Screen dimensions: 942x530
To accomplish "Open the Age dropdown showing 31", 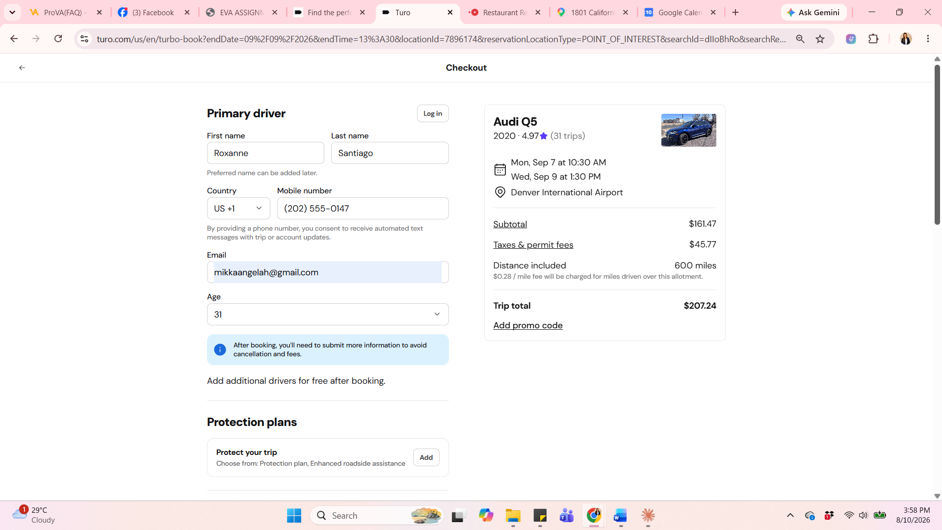I will 328,314.
